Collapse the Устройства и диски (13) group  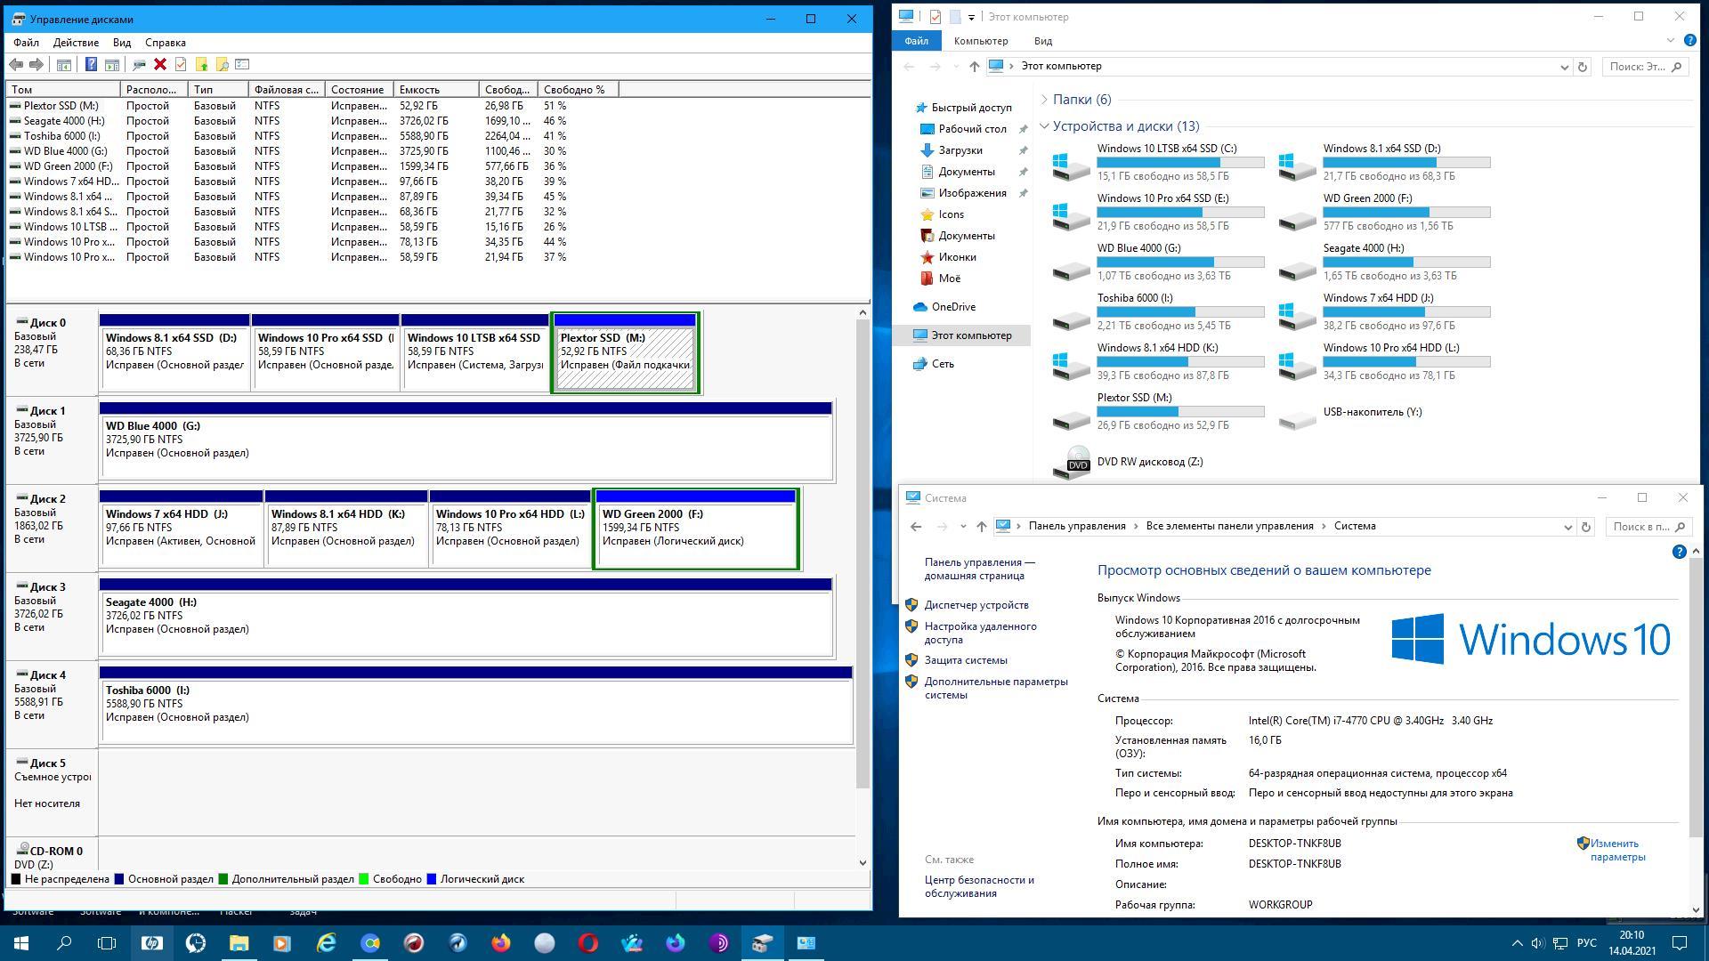coord(1044,125)
